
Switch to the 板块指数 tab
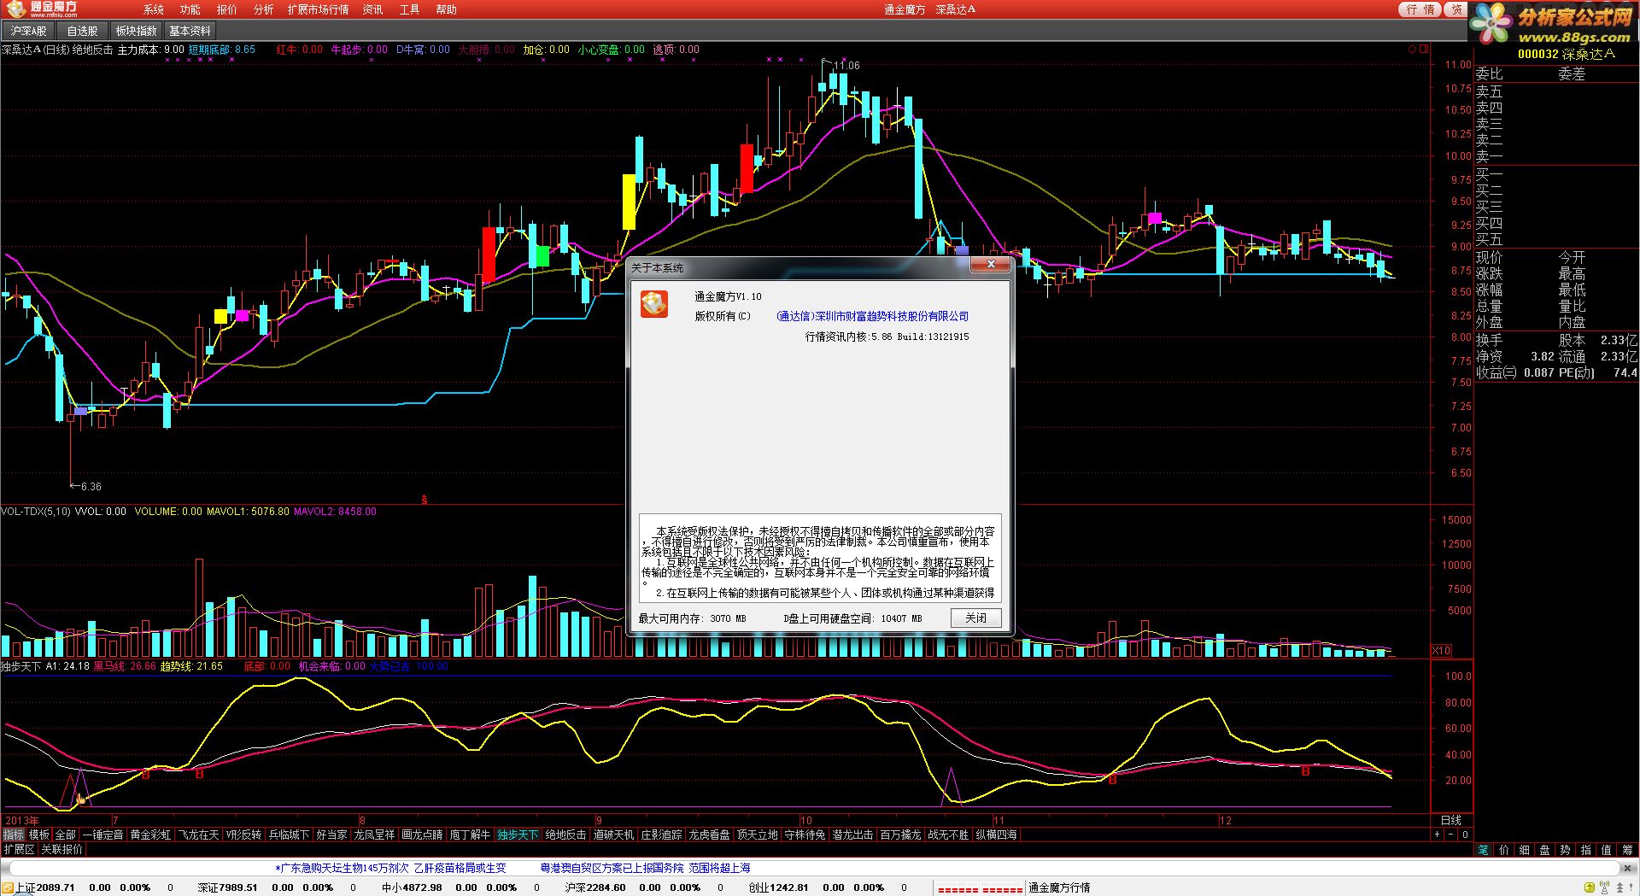click(137, 31)
